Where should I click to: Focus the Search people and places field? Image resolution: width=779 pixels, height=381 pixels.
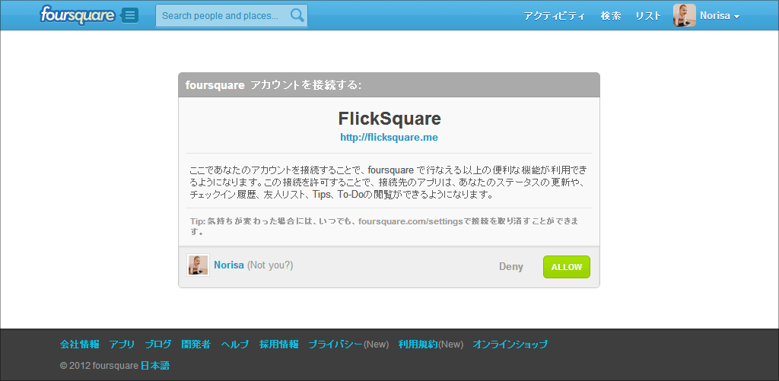(231, 16)
